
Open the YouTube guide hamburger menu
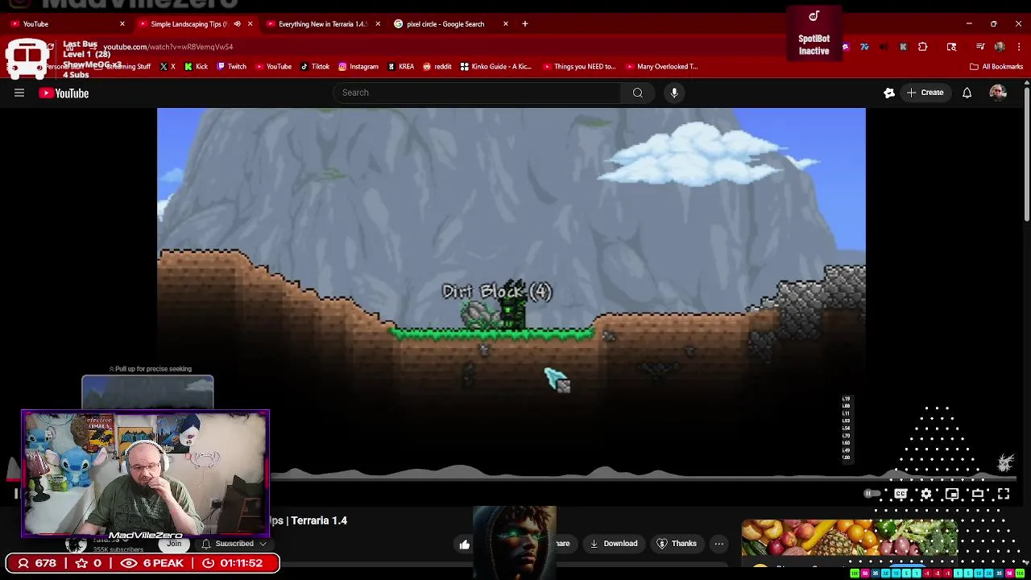(19, 93)
